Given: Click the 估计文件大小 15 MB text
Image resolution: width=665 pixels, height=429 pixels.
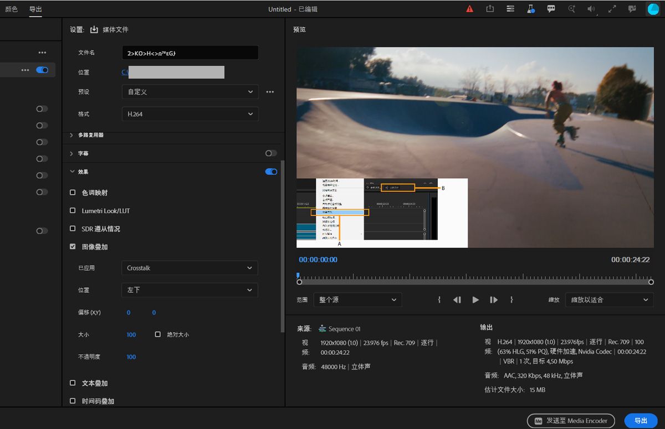Looking at the screenshot, I should point(515,390).
